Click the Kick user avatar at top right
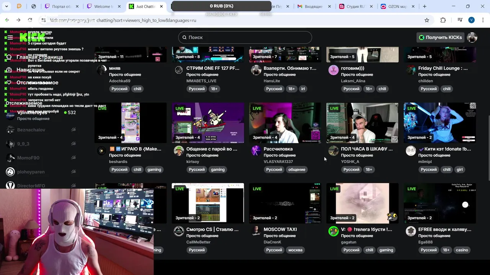The width and height of the screenshot is (490, 275). point(472,37)
